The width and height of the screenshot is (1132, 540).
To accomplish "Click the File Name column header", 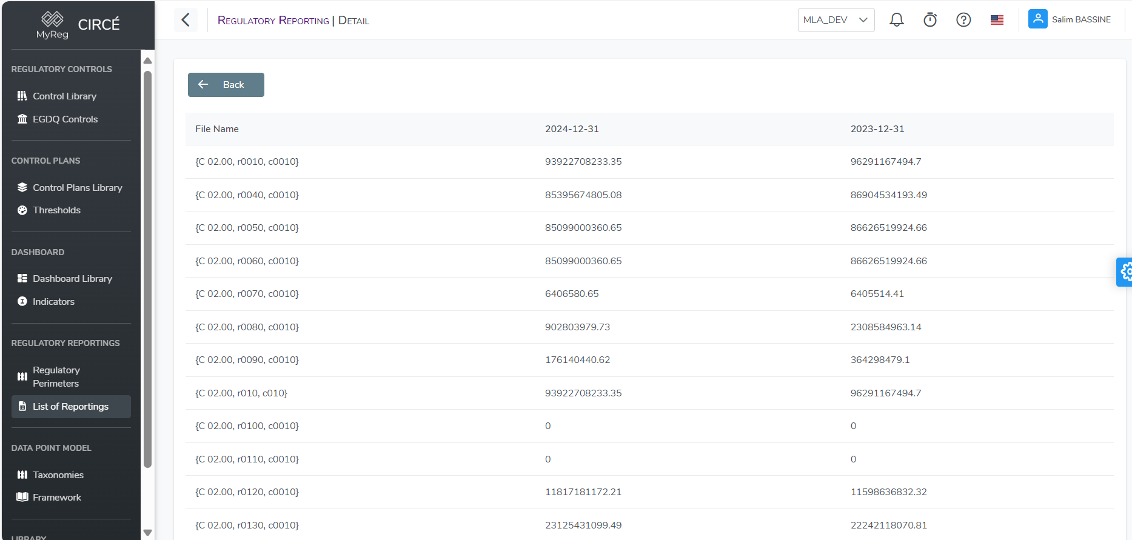I will coord(217,129).
